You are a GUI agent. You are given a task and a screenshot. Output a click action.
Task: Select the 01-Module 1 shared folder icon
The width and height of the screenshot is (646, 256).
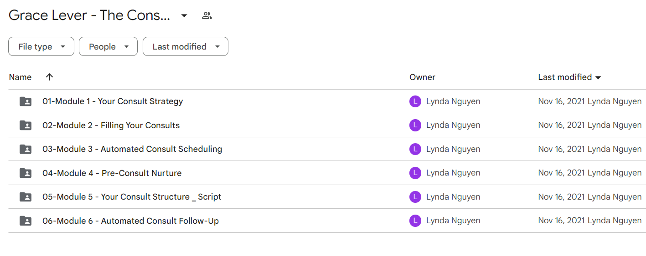(x=26, y=101)
